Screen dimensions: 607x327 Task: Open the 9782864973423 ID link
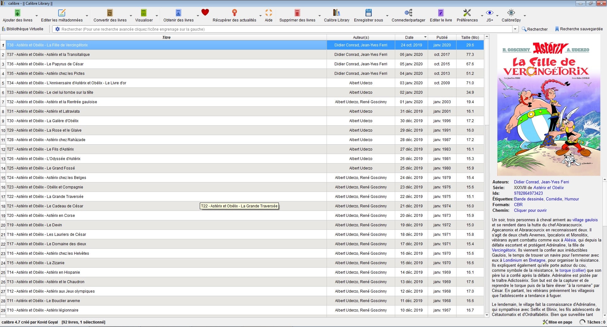[528, 193]
